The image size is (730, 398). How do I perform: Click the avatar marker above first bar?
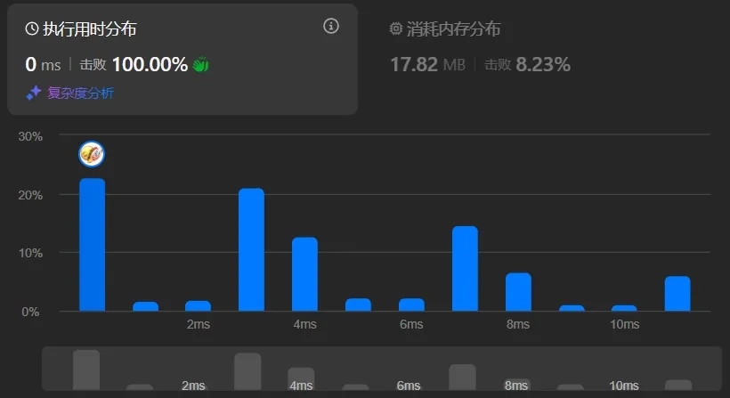(x=92, y=154)
